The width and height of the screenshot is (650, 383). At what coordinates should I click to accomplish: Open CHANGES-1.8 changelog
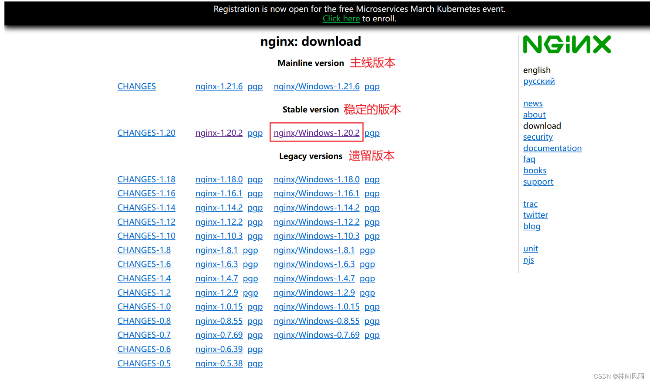[144, 250]
